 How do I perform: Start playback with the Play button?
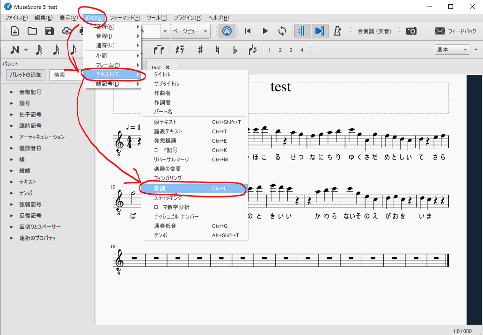[265, 31]
